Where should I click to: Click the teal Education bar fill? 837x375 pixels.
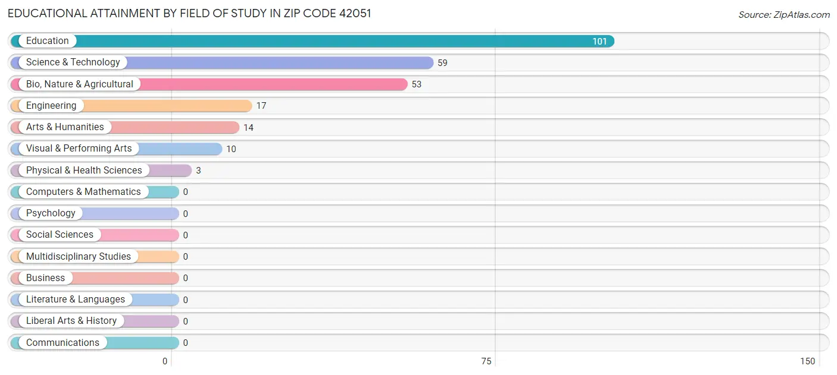pyautogui.click(x=313, y=41)
